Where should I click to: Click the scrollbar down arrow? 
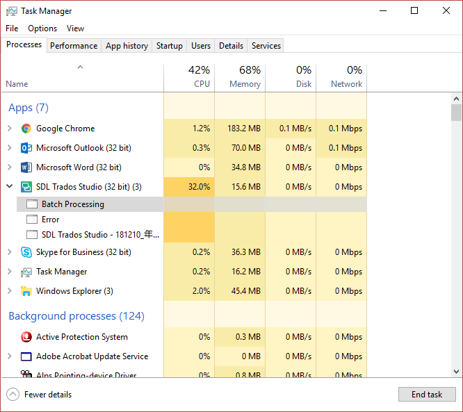pyautogui.click(x=456, y=372)
